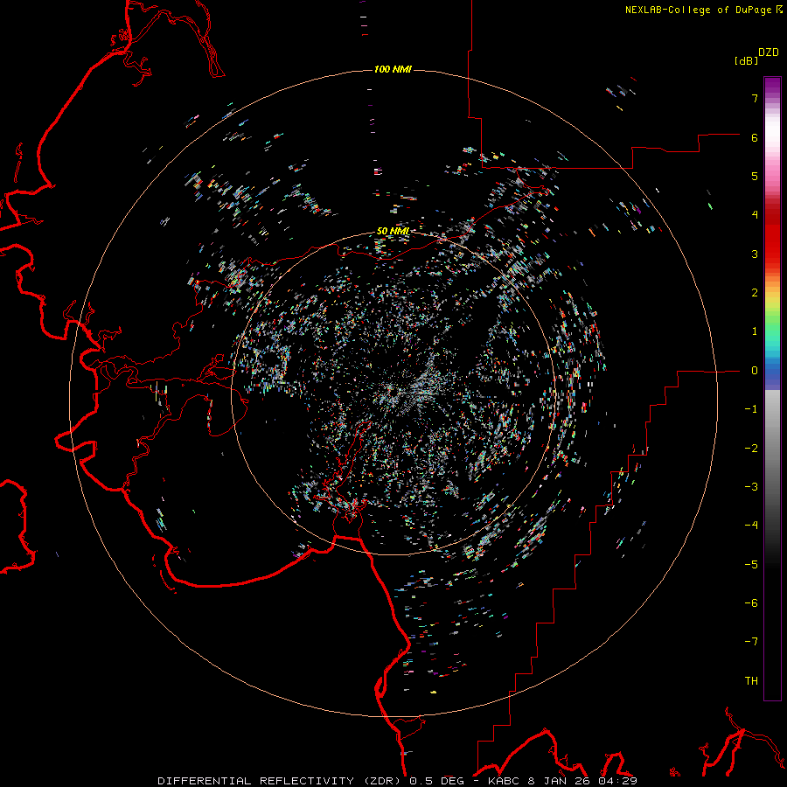Click the 1 value on the color scale
This screenshot has width=787, height=787.
(755, 331)
